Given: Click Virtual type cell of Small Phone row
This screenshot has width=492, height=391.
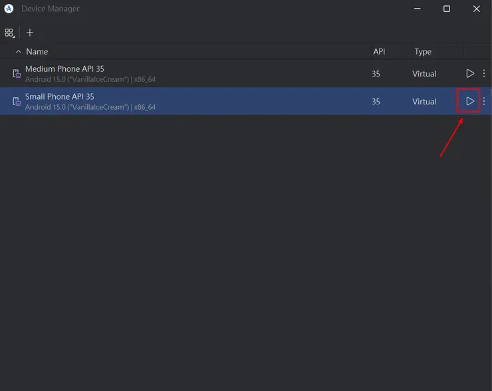Looking at the screenshot, I should tap(424, 102).
